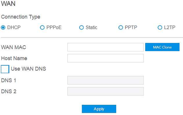Click the 'WAN MAC' field label
This screenshot has width=183, height=115.
(14, 47)
